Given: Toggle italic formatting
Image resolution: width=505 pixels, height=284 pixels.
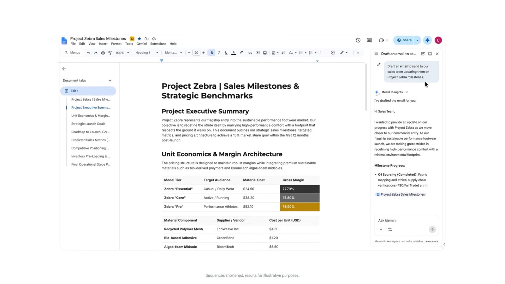Looking at the screenshot, I should click(x=219, y=53).
